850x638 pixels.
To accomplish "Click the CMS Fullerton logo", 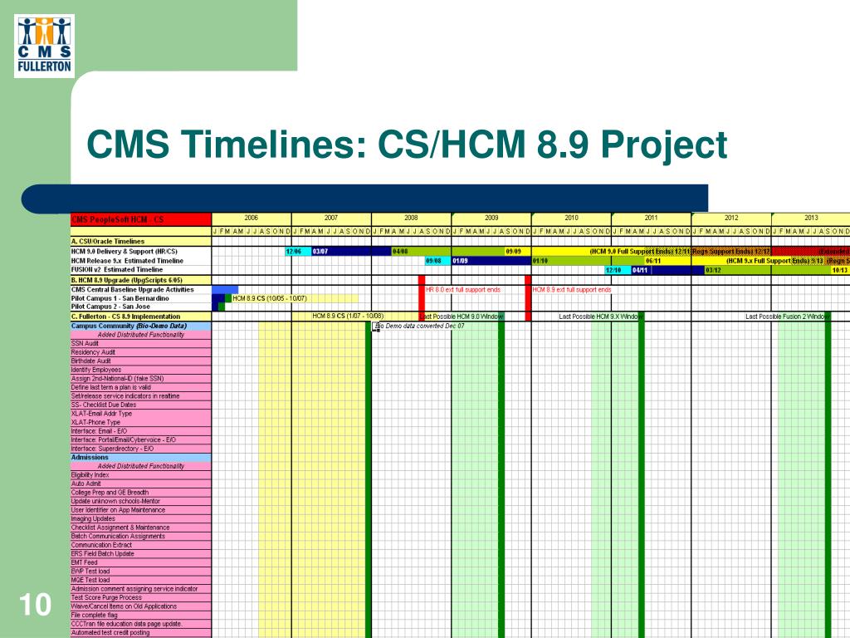I will point(44,47).
